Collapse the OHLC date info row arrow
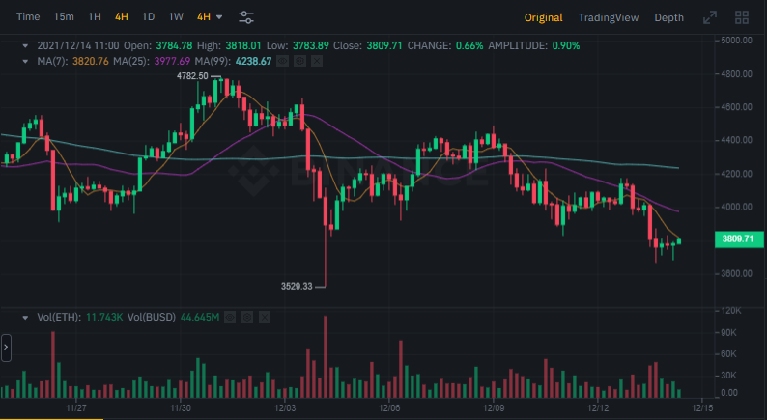This screenshot has height=420, width=767. [27, 45]
